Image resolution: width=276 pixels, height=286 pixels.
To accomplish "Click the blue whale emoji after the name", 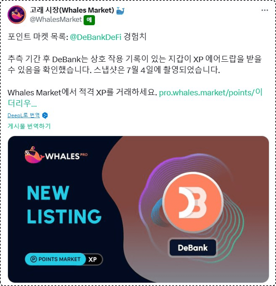I will 120,10.
